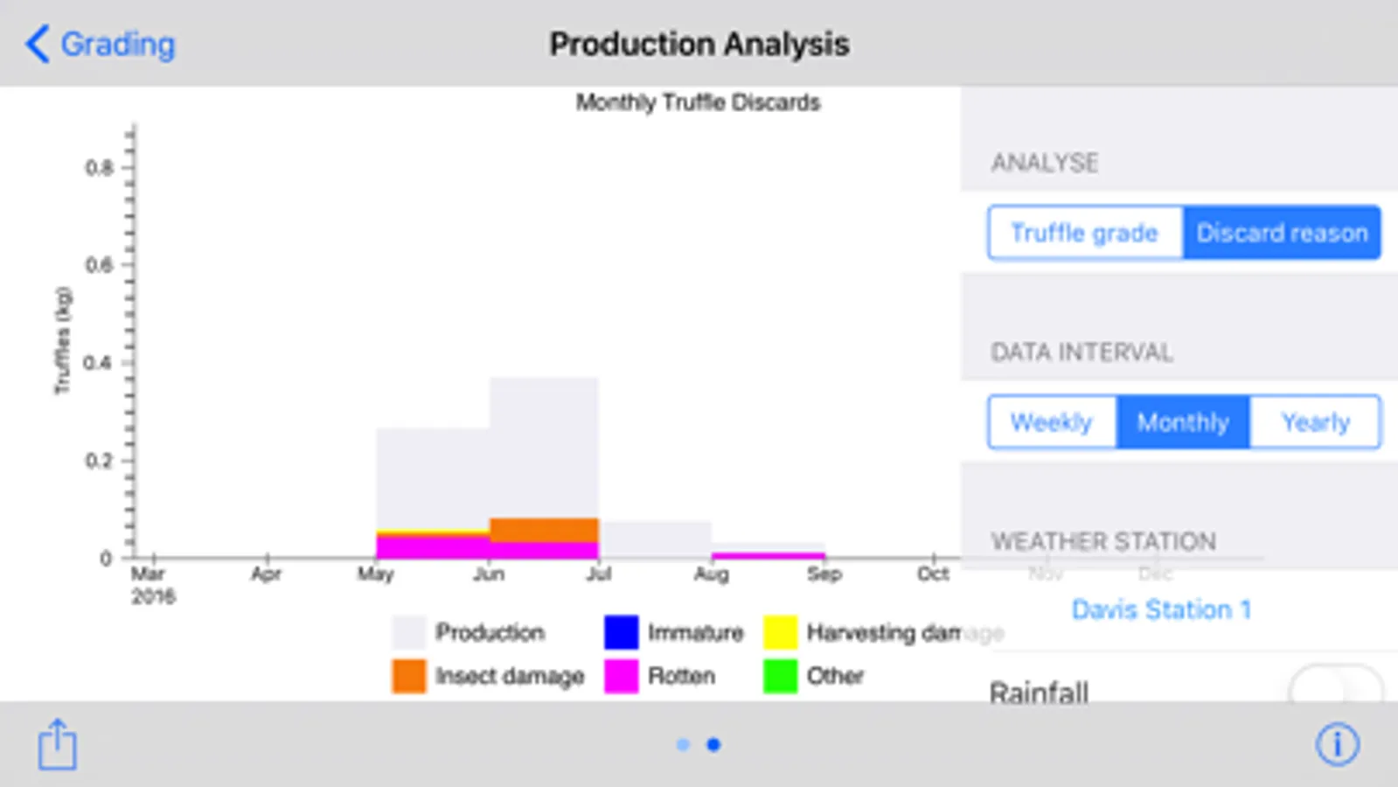Screen dimensions: 1398x787
Task: Select the Yearly data interval
Action: (x=1316, y=421)
